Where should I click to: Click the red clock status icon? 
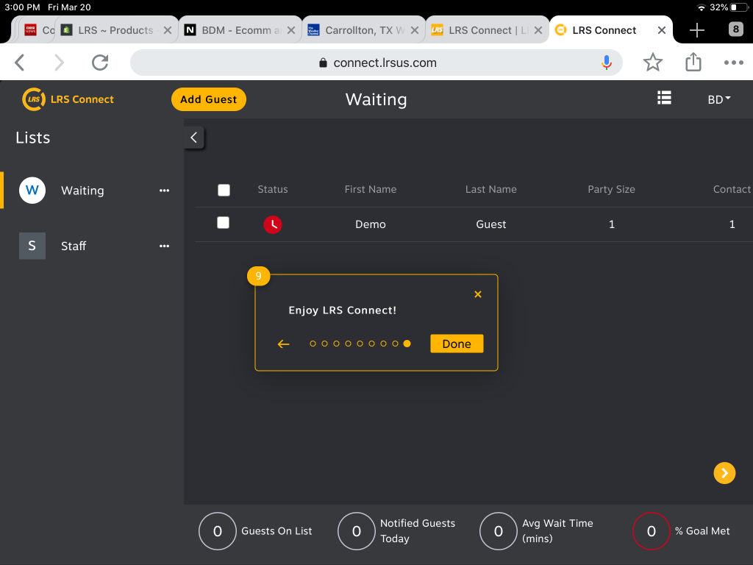273,224
